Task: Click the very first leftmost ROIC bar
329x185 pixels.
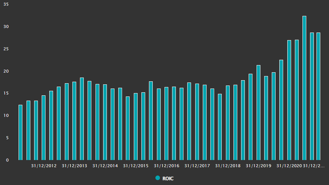Action: pos(20,133)
